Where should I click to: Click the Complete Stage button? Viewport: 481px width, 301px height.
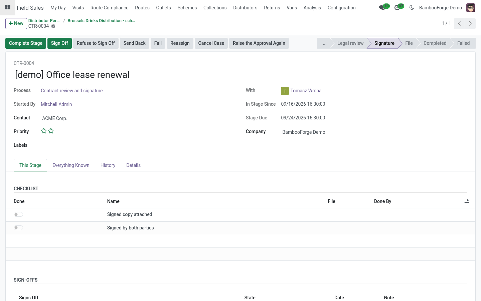coord(26,43)
